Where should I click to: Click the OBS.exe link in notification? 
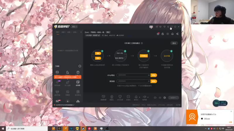click(207, 119)
